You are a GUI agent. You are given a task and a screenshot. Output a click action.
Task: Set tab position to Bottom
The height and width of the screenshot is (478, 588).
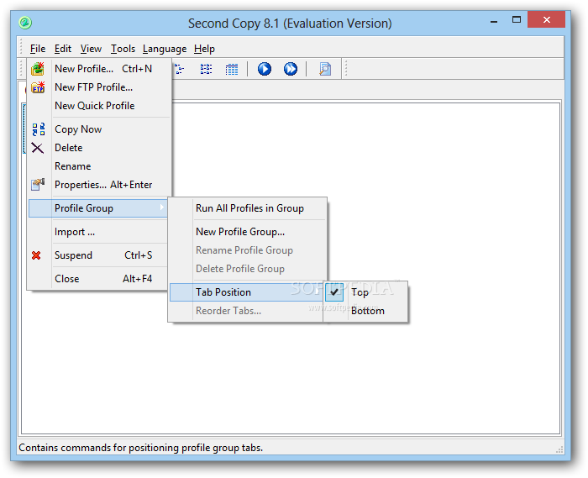coord(365,311)
